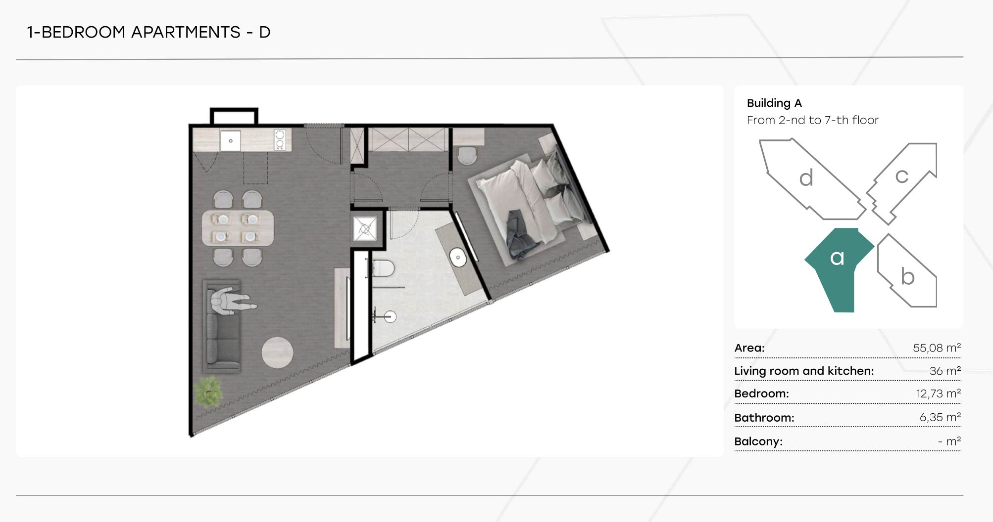The image size is (993, 522).
Task: Click the "Living room and kitchen" area row
Action: click(x=847, y=371)
